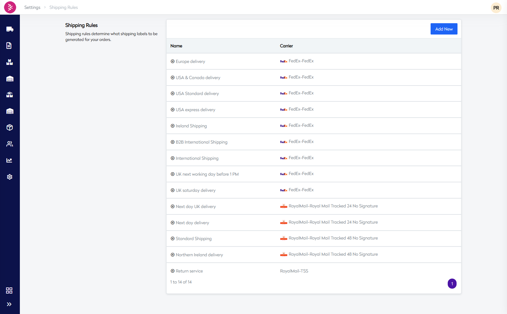The width and height of the screenshot is (507, 314).
Task: Select the inventory boxes icon in the sidebar
Action: click(x=10, y=62)
